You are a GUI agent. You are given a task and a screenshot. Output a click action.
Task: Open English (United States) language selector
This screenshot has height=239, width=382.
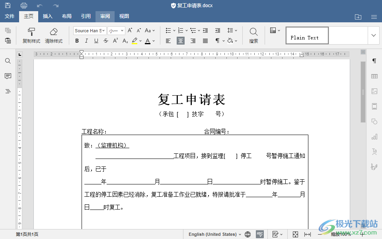point(214,234)
